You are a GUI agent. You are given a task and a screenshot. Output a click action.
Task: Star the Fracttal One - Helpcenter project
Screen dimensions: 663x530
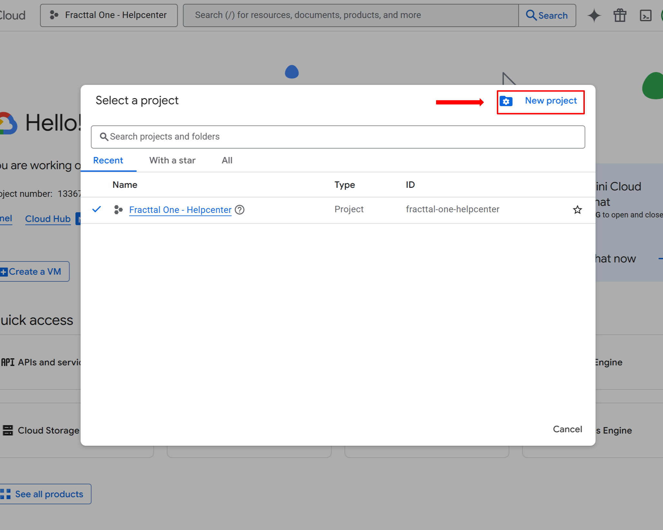[x=577, y=210]
